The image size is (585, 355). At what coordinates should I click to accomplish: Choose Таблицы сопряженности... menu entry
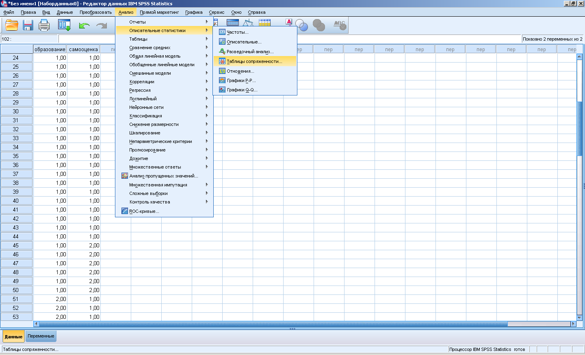[255, 61]
